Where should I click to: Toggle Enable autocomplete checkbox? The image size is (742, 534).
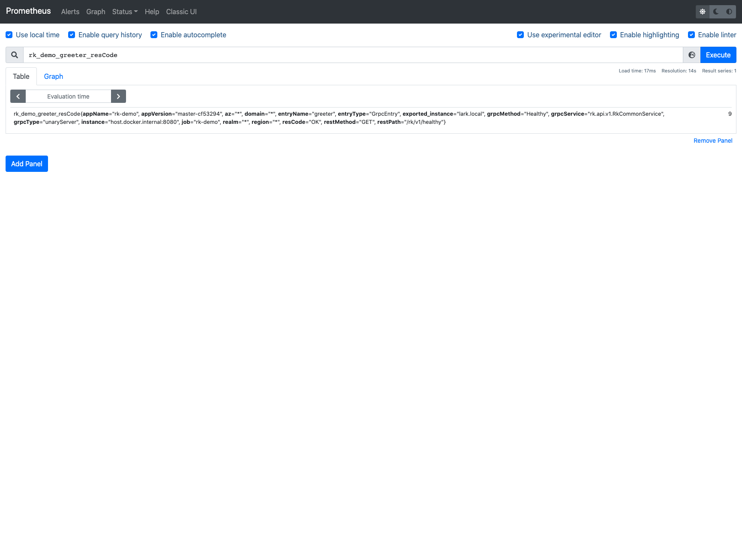[154, 35]
